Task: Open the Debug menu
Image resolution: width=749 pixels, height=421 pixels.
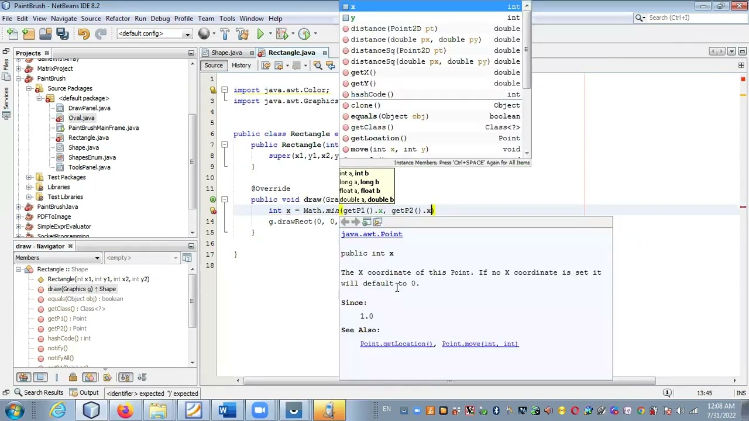Action: click(x=160, y=18)
